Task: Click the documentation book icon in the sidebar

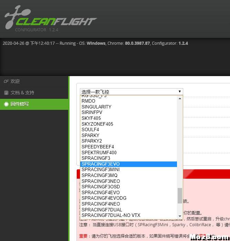Action: (x=6, y=93)
